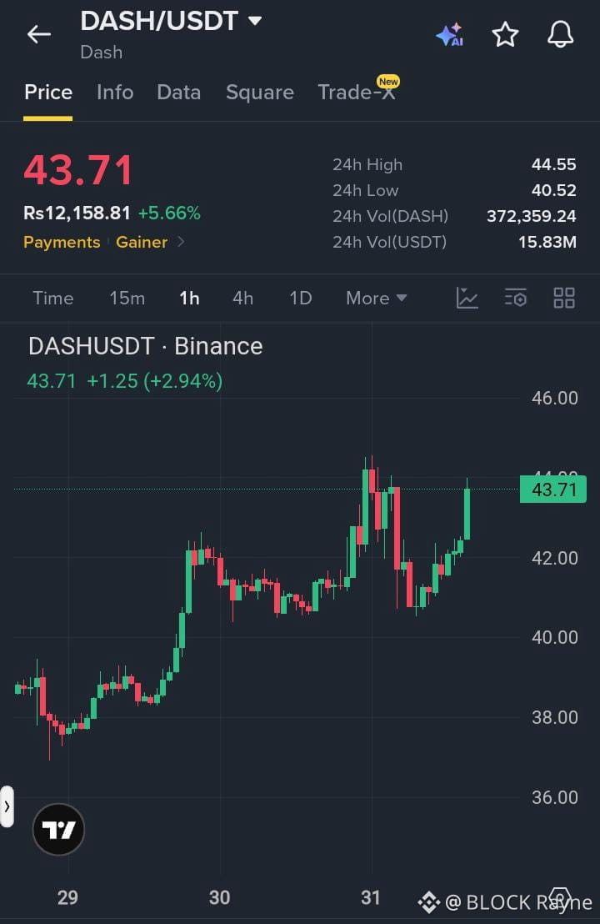Select the 4h timeframe
This screenshot has width=600, height=924.
(243, 299)
